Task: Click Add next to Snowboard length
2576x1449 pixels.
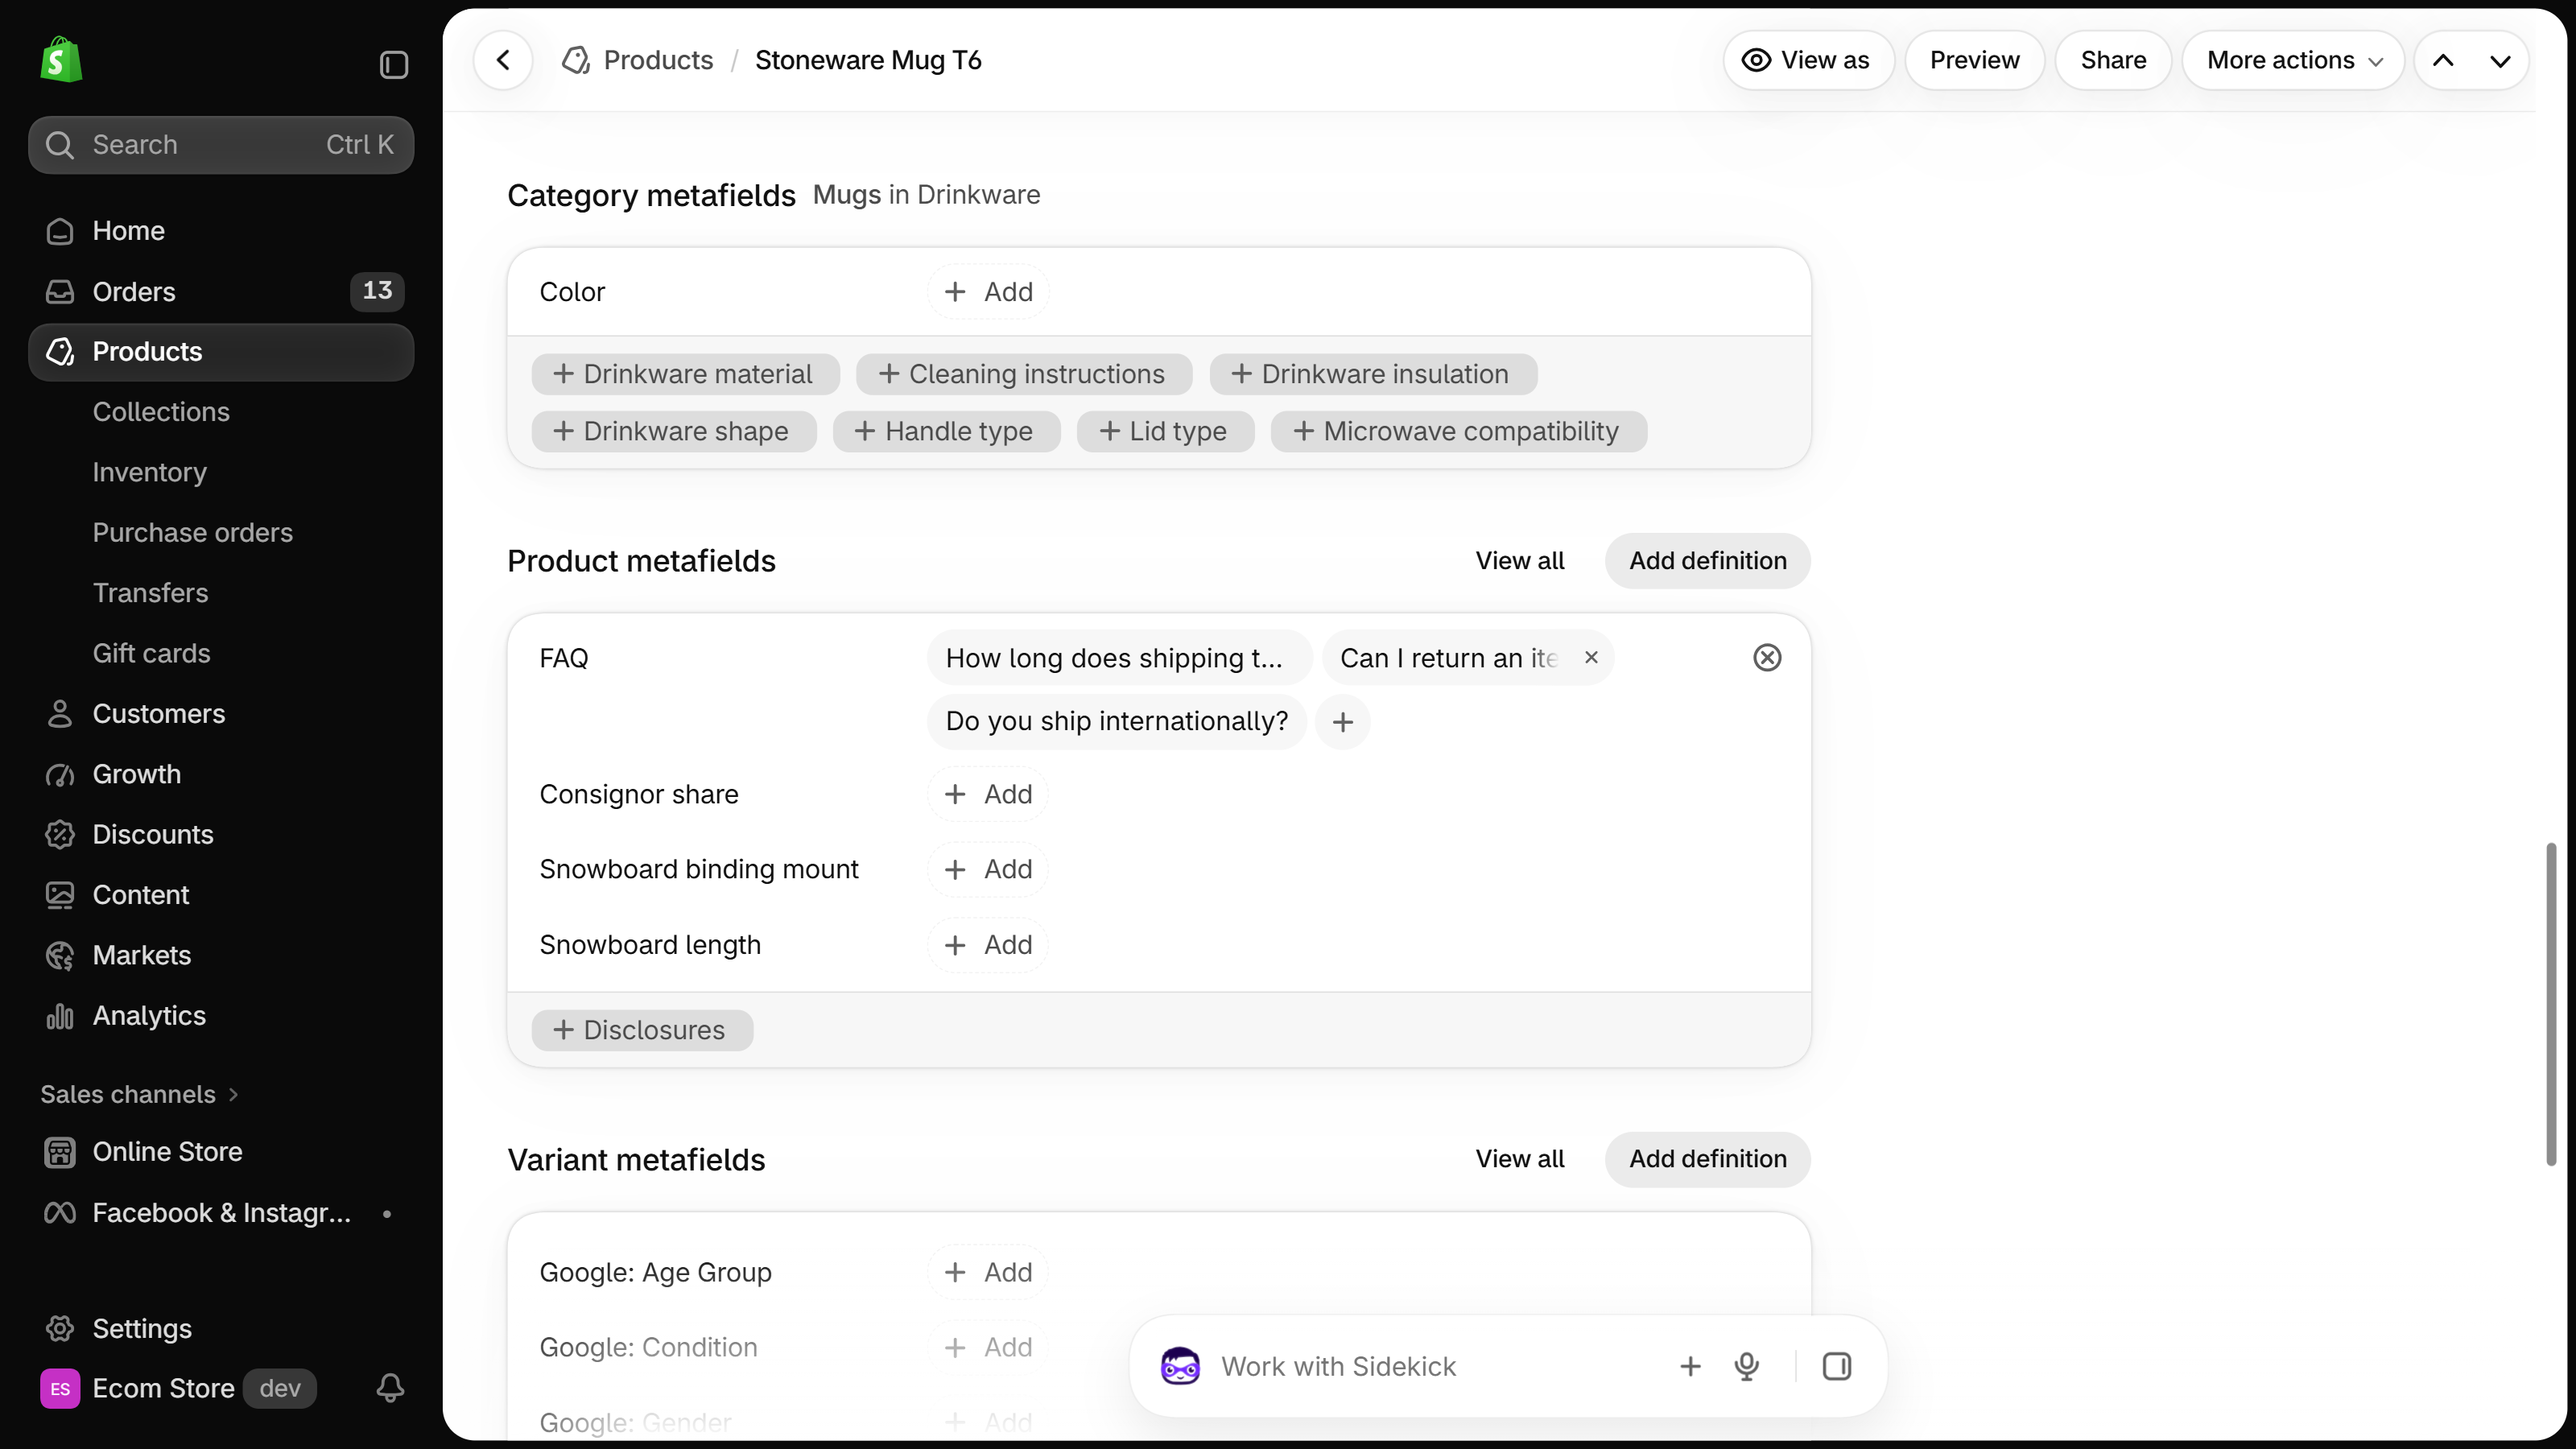Action: pos(988,945)
